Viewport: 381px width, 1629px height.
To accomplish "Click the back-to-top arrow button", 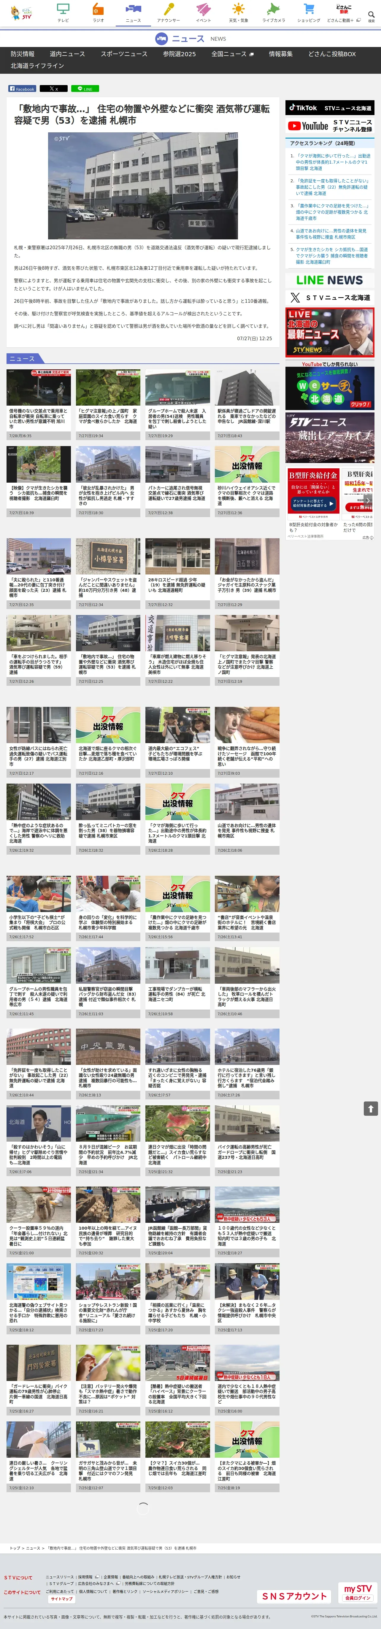I will pyautogui.click(x=371, y=1108).
